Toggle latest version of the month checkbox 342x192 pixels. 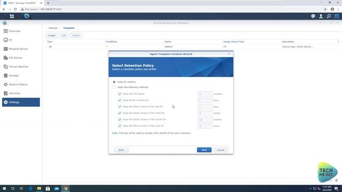(x=120, y=119)
